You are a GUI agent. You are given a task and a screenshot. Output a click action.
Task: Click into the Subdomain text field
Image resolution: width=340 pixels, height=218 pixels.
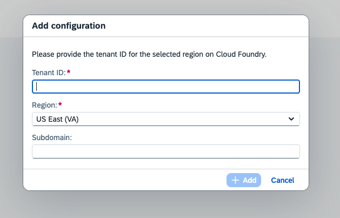165,151
